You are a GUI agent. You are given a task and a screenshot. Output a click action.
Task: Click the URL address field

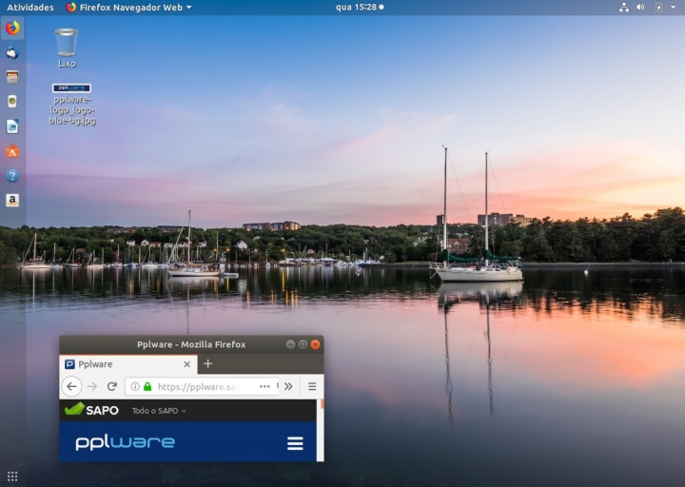pyautogui.click(x=200, y=386)
